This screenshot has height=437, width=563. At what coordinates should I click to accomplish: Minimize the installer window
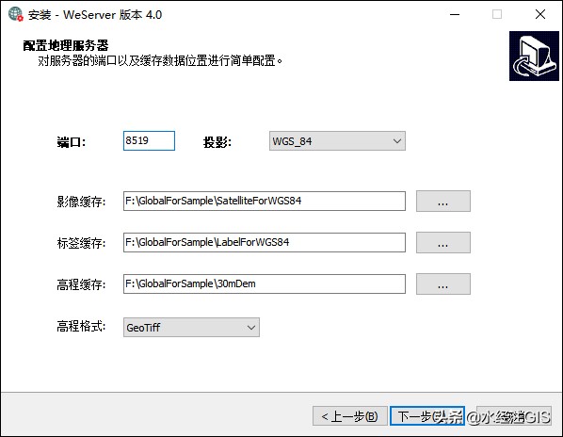pos(455,14)
